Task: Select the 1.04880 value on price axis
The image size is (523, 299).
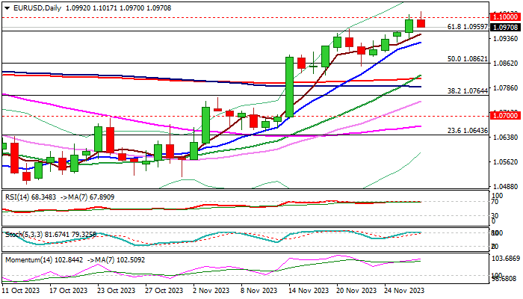Action: click(x=505, y=187)
